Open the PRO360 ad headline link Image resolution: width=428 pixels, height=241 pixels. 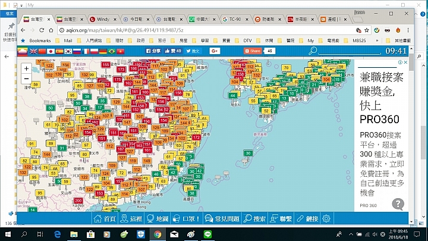(381, 98)
